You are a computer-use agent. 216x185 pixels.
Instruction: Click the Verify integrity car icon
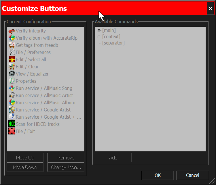click(x=12, y=31)
